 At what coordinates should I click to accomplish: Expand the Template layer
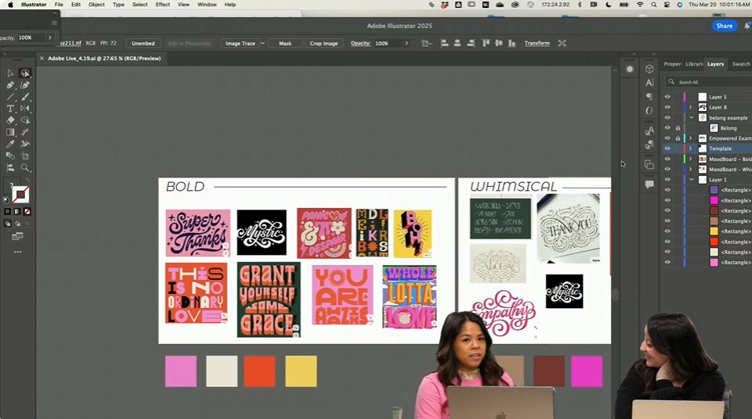(691, 149)
